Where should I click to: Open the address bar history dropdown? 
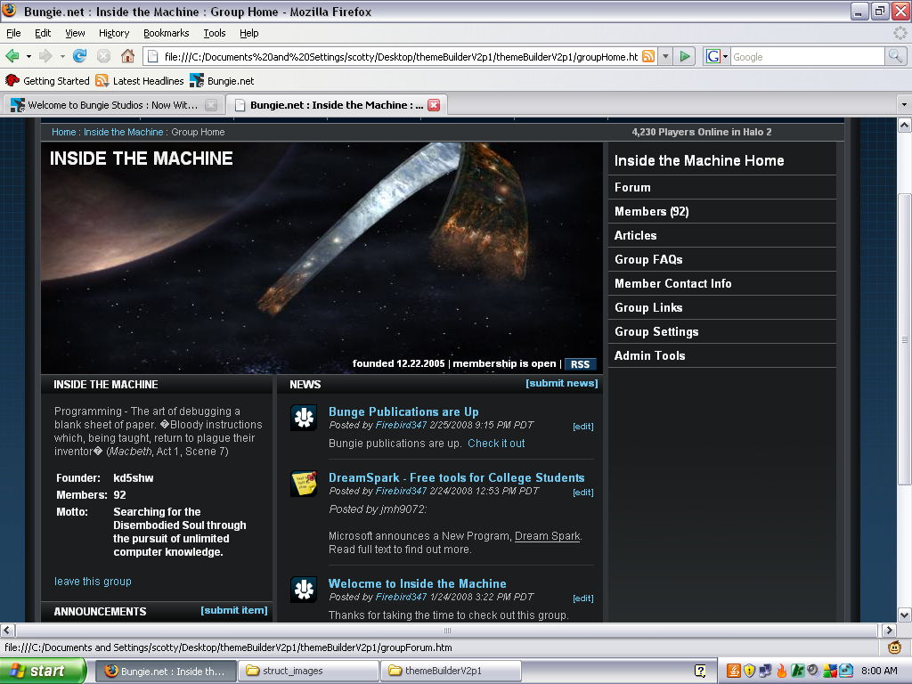click(664, 56)
